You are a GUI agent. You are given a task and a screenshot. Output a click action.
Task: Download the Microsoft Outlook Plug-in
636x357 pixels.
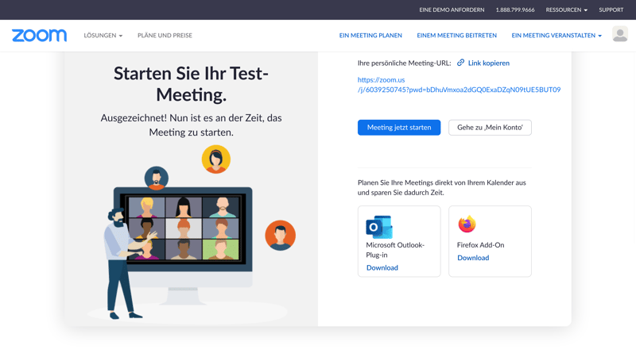coord(382,267)
